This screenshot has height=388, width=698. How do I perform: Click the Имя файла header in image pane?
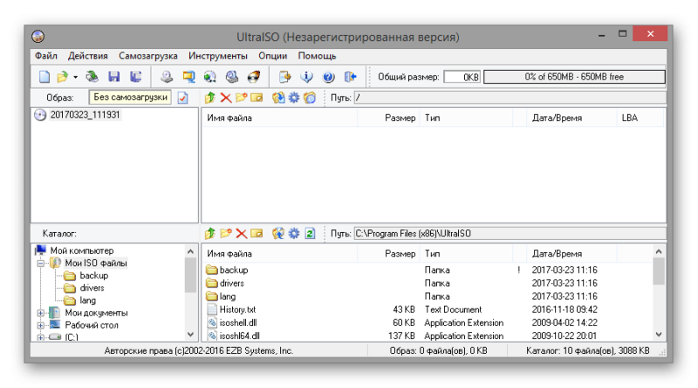coord(229,118)
